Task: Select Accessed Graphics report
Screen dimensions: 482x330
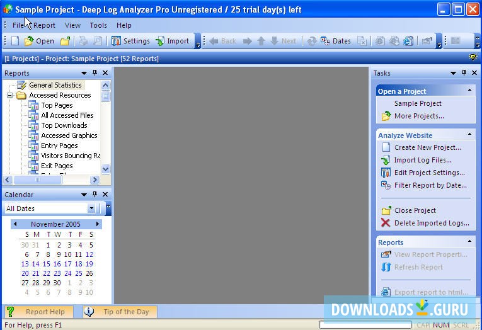Action: (x=69, y=135)
